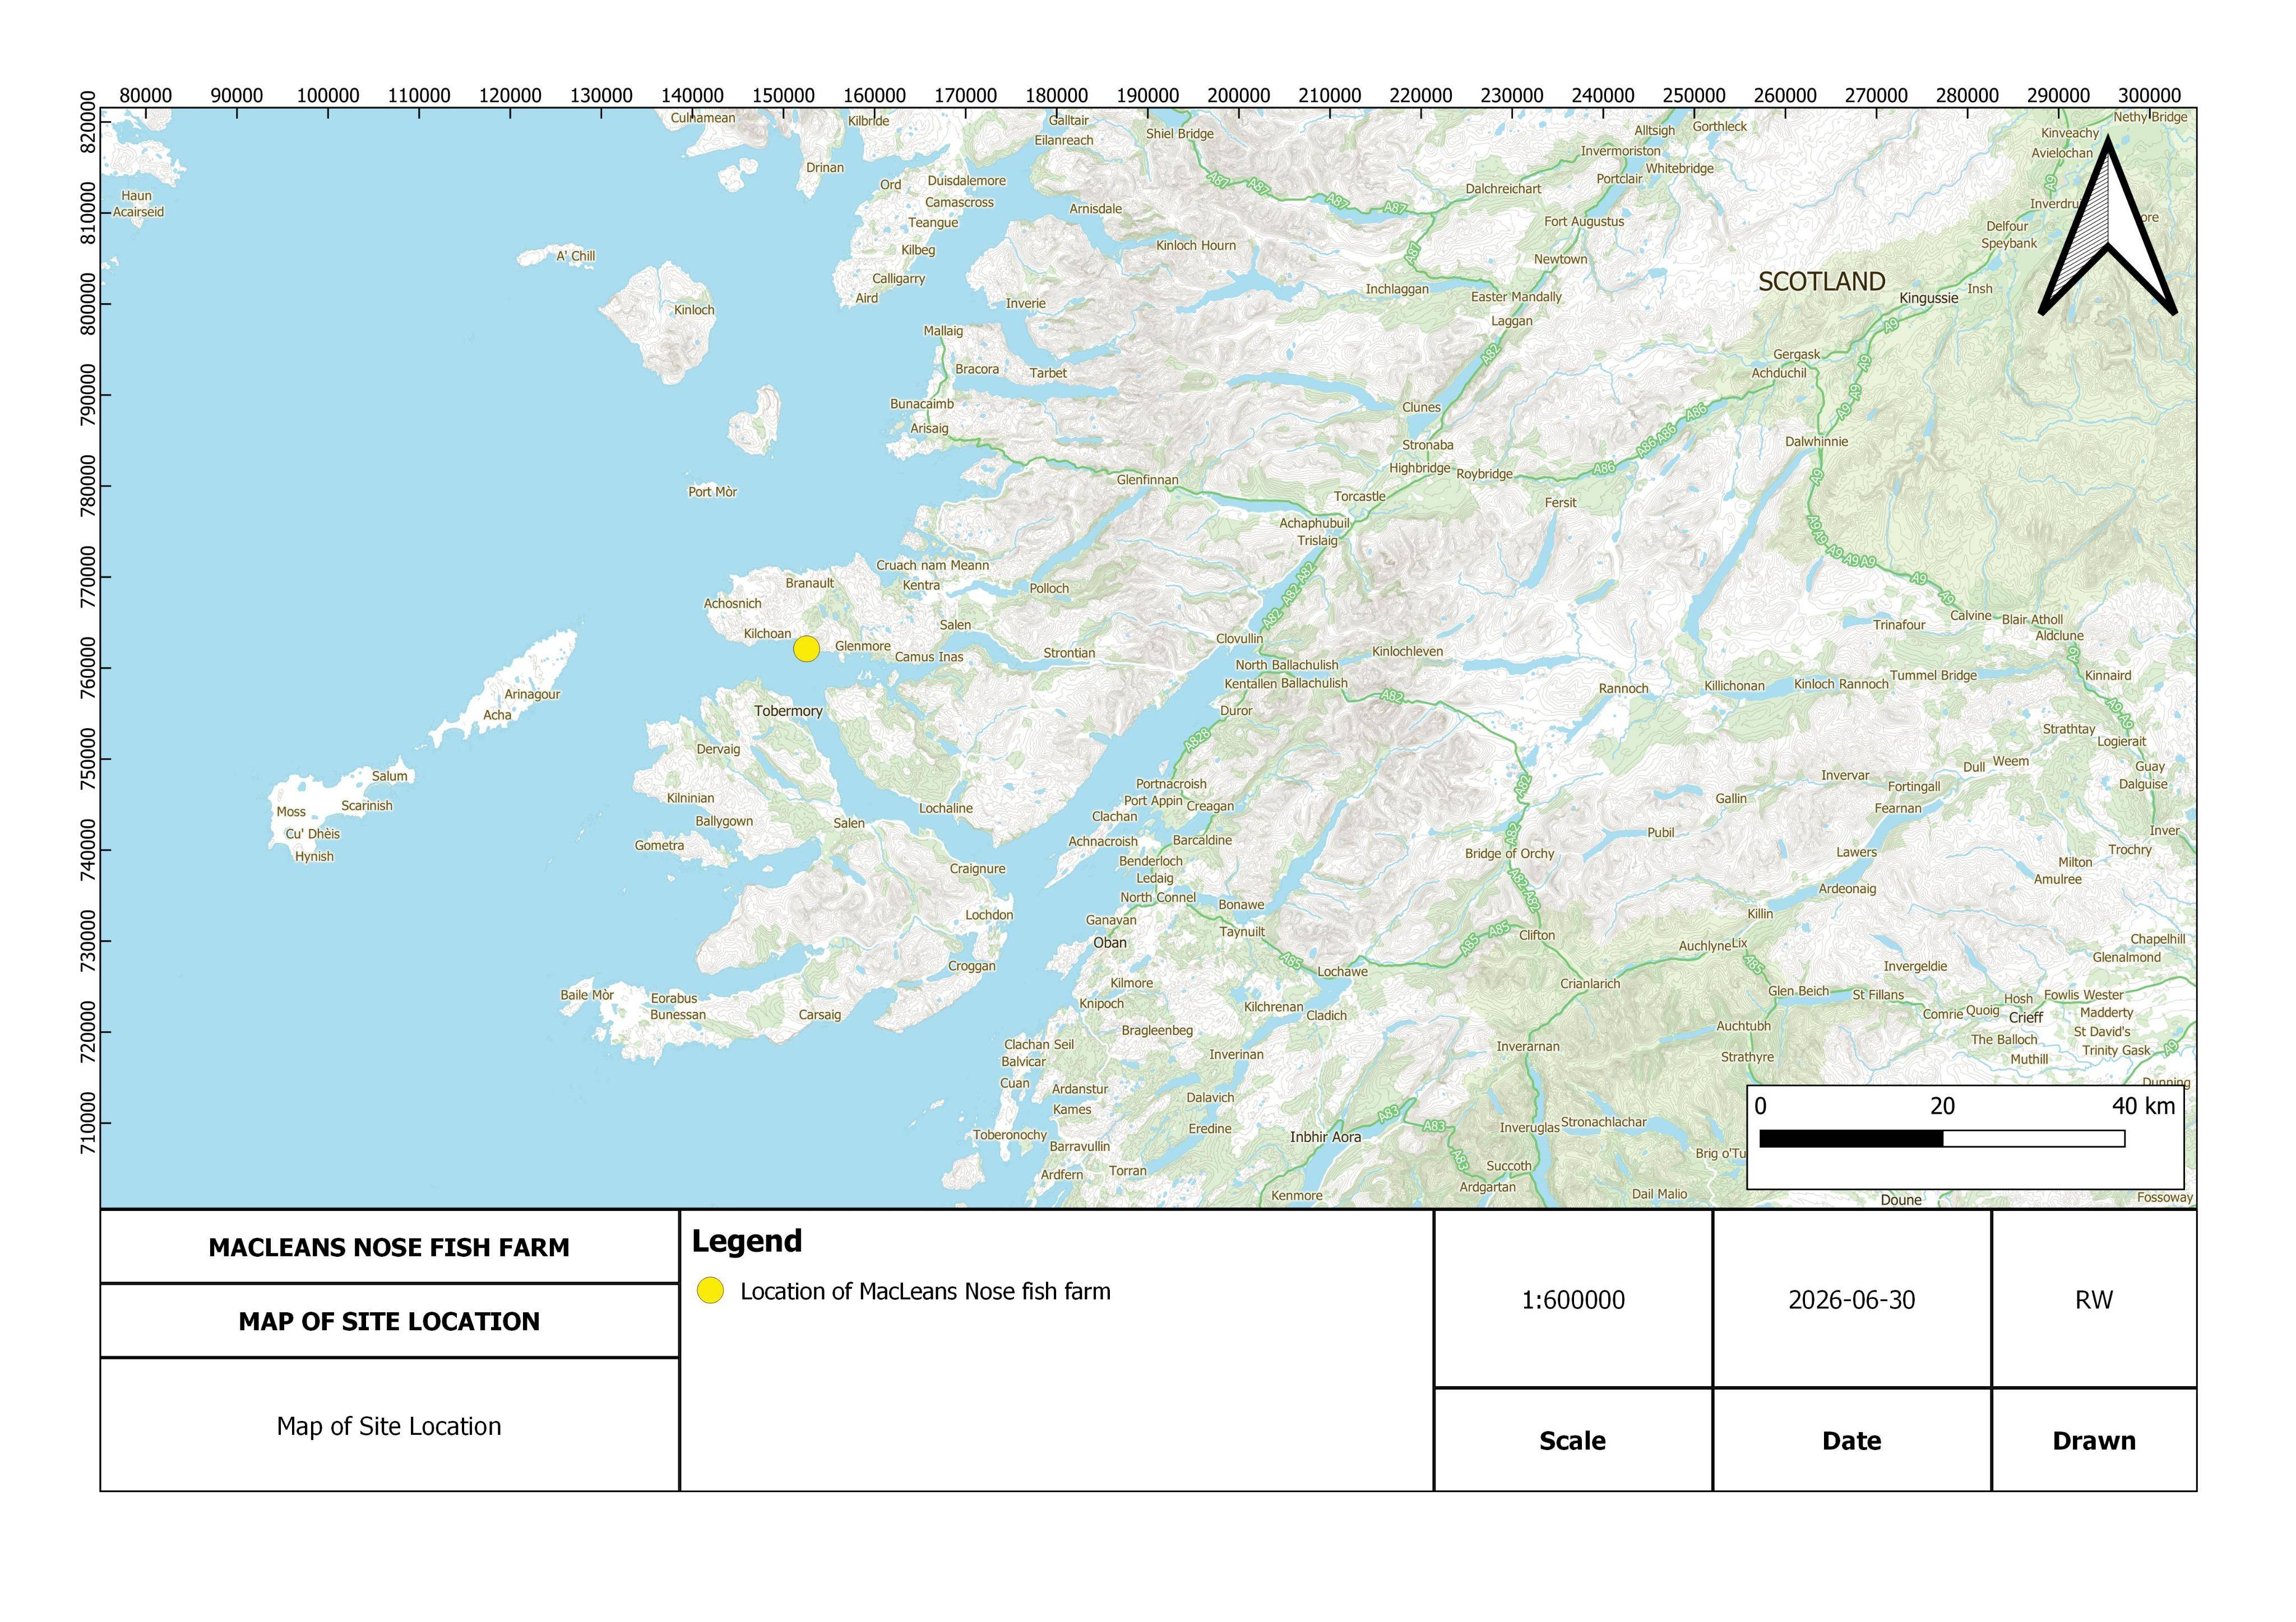Click the yellow circle in the Legend
This screenshot has width=2296, height=1622.
pyautogui.click(x=710, y=1290)
